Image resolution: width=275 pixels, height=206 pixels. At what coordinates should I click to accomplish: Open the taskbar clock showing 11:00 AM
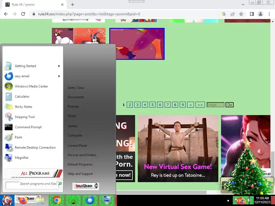[x=262, y=200]
